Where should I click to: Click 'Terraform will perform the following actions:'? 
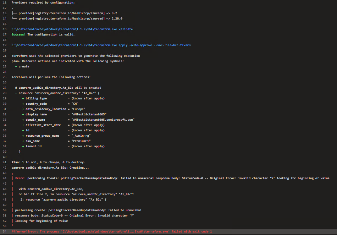[x=51, y=77]
